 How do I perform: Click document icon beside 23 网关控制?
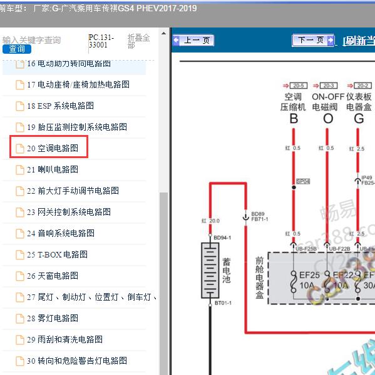point(20,212)
